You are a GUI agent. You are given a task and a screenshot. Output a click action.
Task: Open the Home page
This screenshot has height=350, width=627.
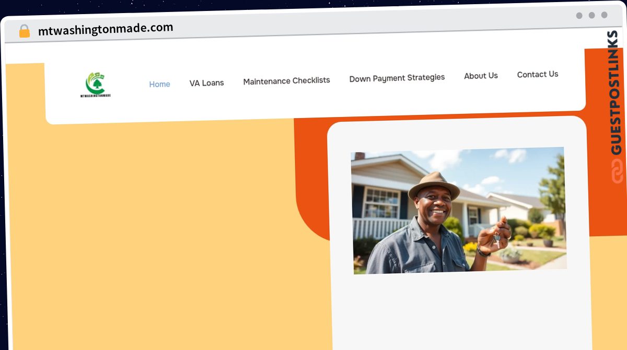pos(159,84)
